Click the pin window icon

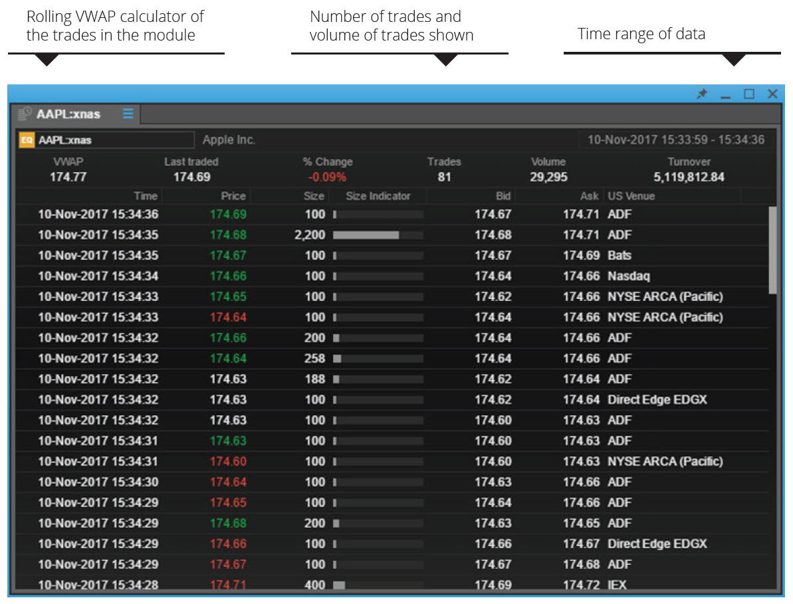[701, 94]
